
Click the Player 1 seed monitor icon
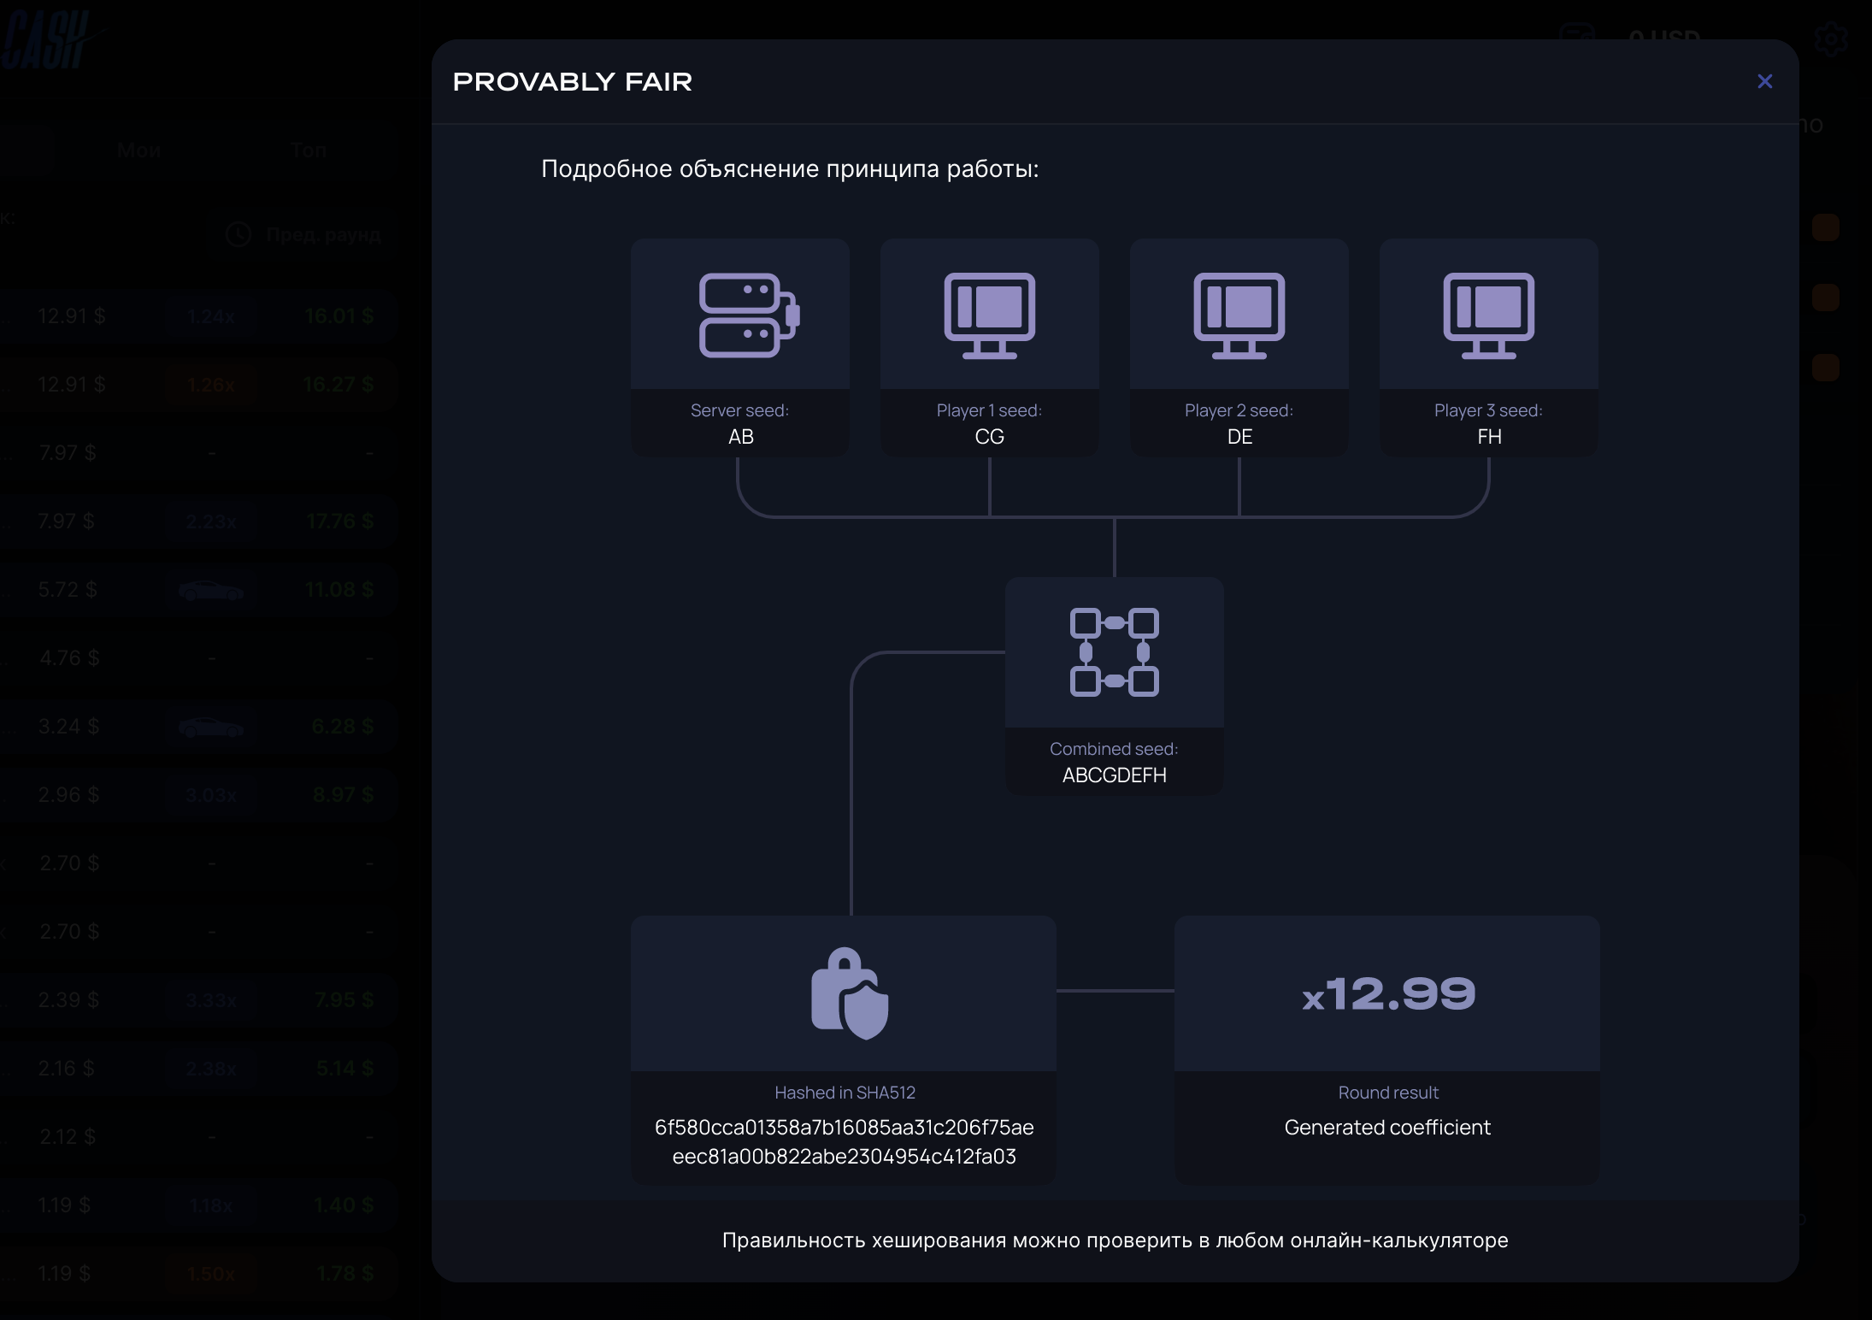pyautogui.click(x=990, y=315)
